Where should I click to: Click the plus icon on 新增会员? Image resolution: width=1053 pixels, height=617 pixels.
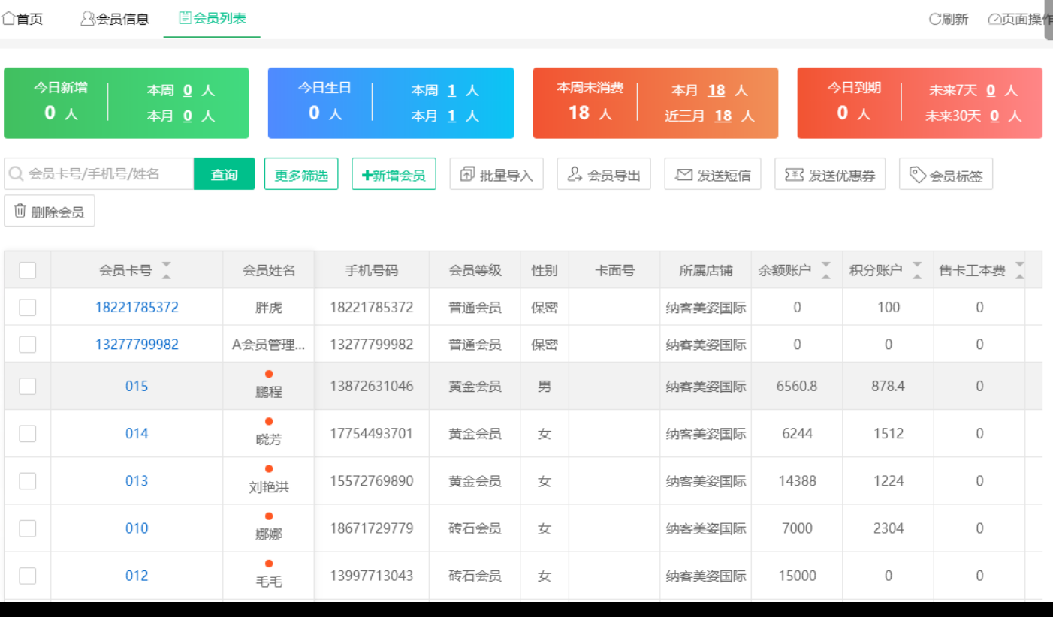(368, 173)
